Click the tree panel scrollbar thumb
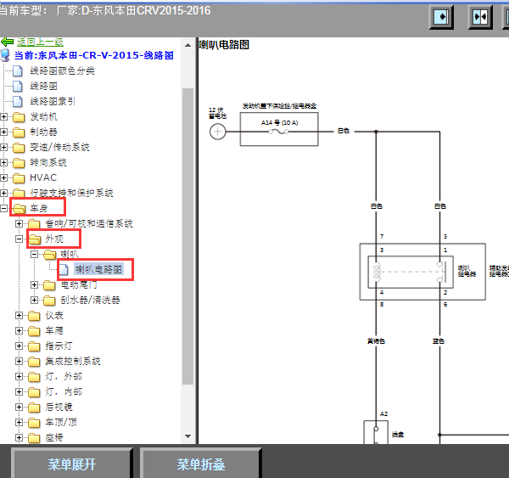Screen dimensions: 509x478 (187, 236)
